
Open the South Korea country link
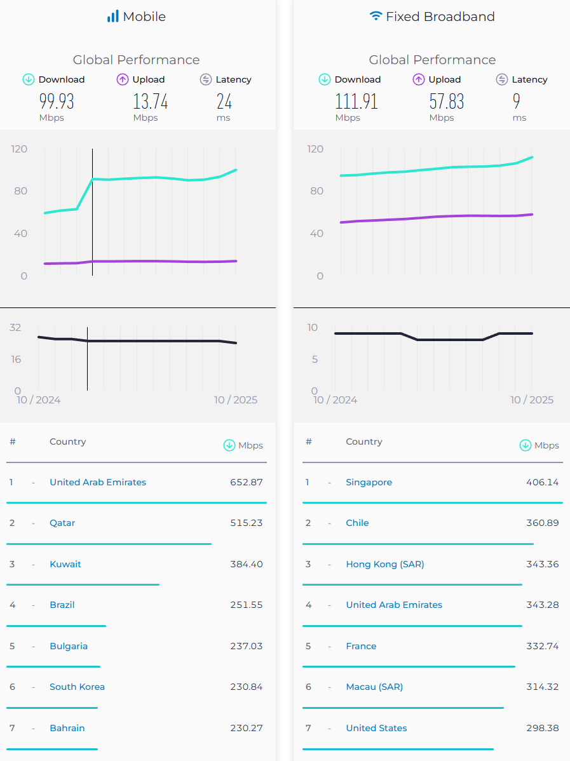click(x=77, y=687)
